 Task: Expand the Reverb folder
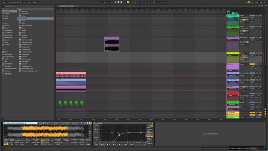[18, 31]
